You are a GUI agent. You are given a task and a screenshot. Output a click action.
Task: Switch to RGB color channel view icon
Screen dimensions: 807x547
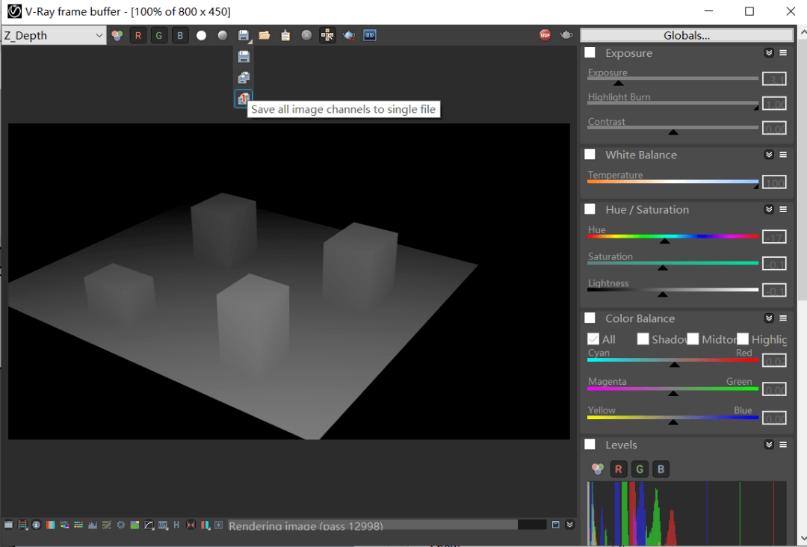(x=117, y=35)
